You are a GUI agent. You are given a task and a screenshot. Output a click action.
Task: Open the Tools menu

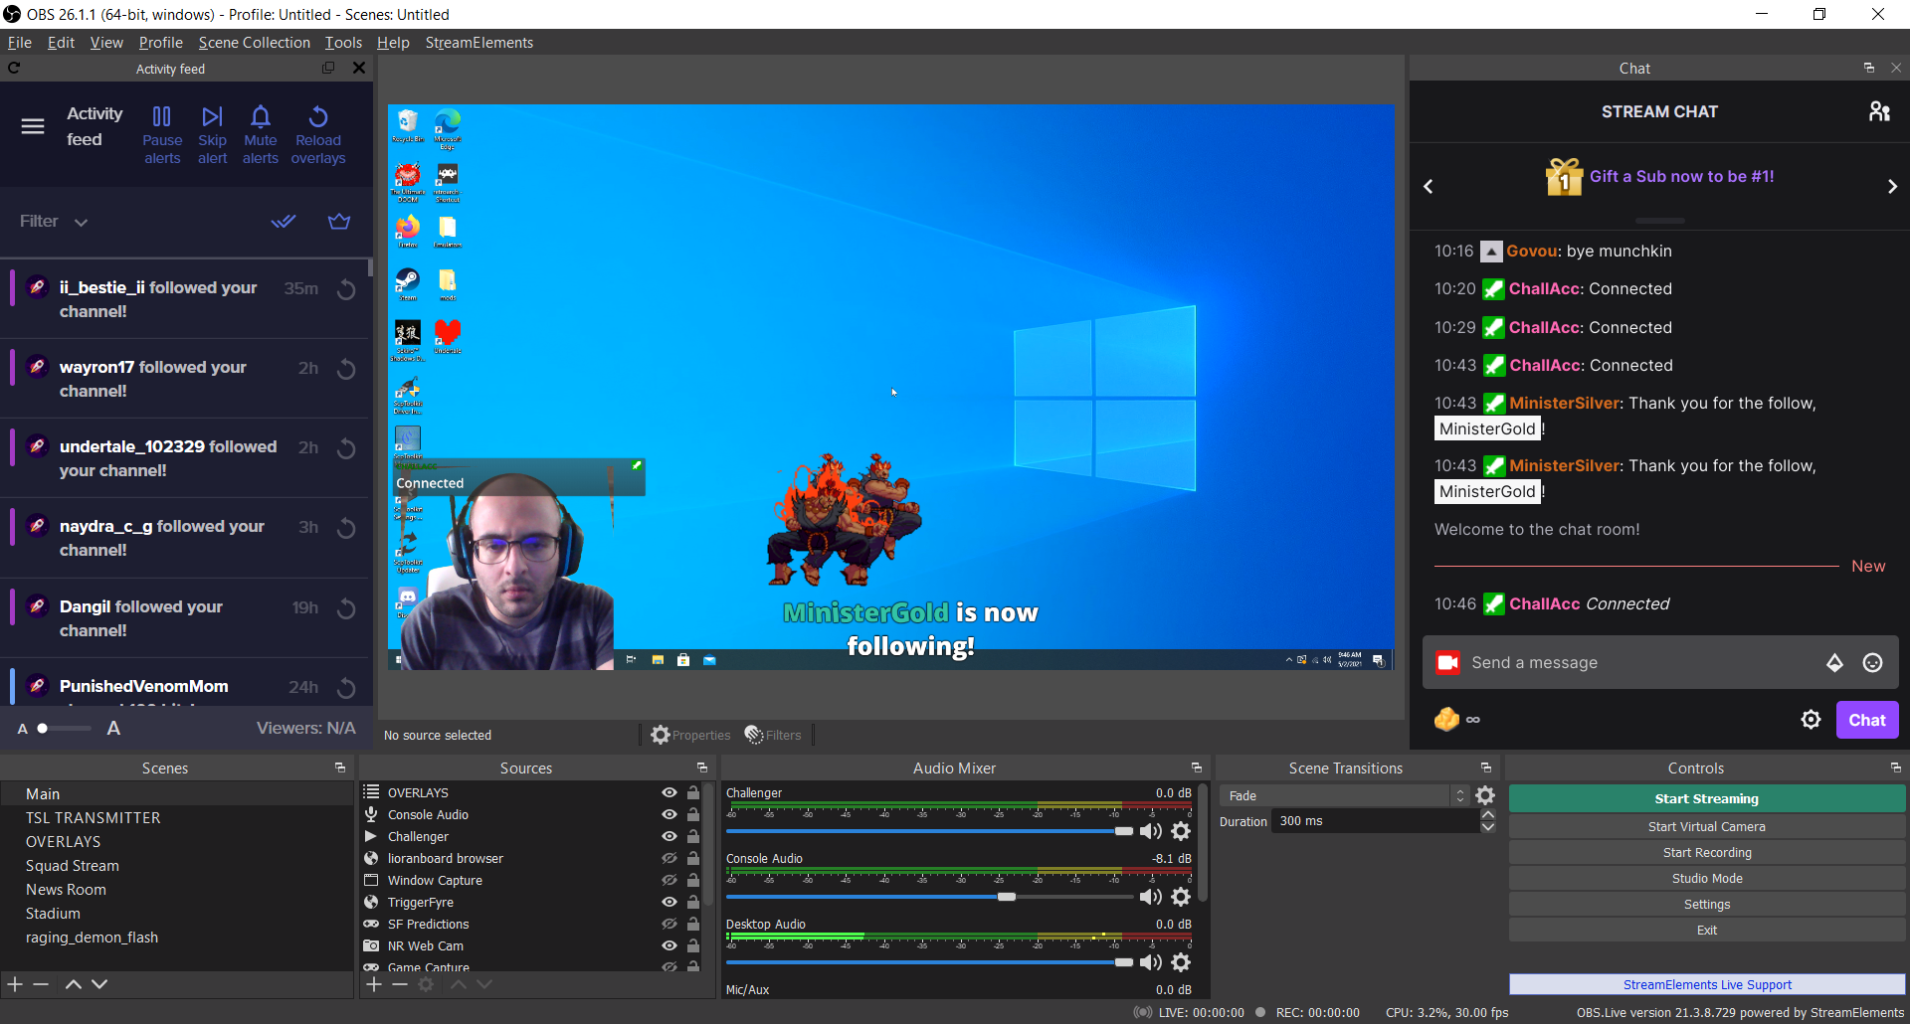[x=342, y=42]
